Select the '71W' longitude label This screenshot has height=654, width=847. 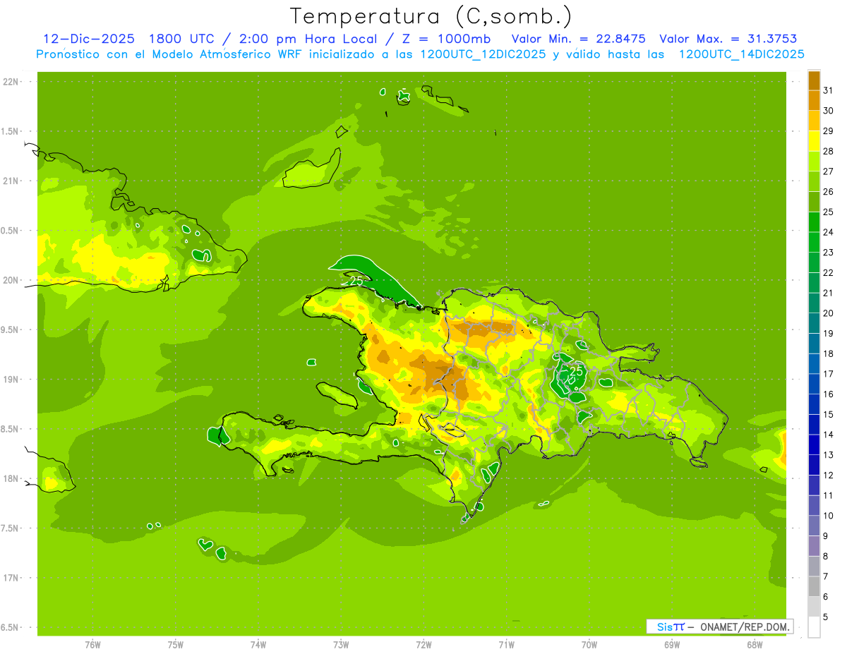(x=506, y=645)
